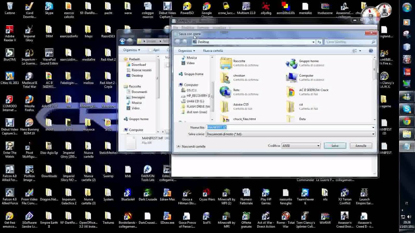Click the Nuova cartella button
The width and height of the screenshot is (415, 233).
click(213, 51)
